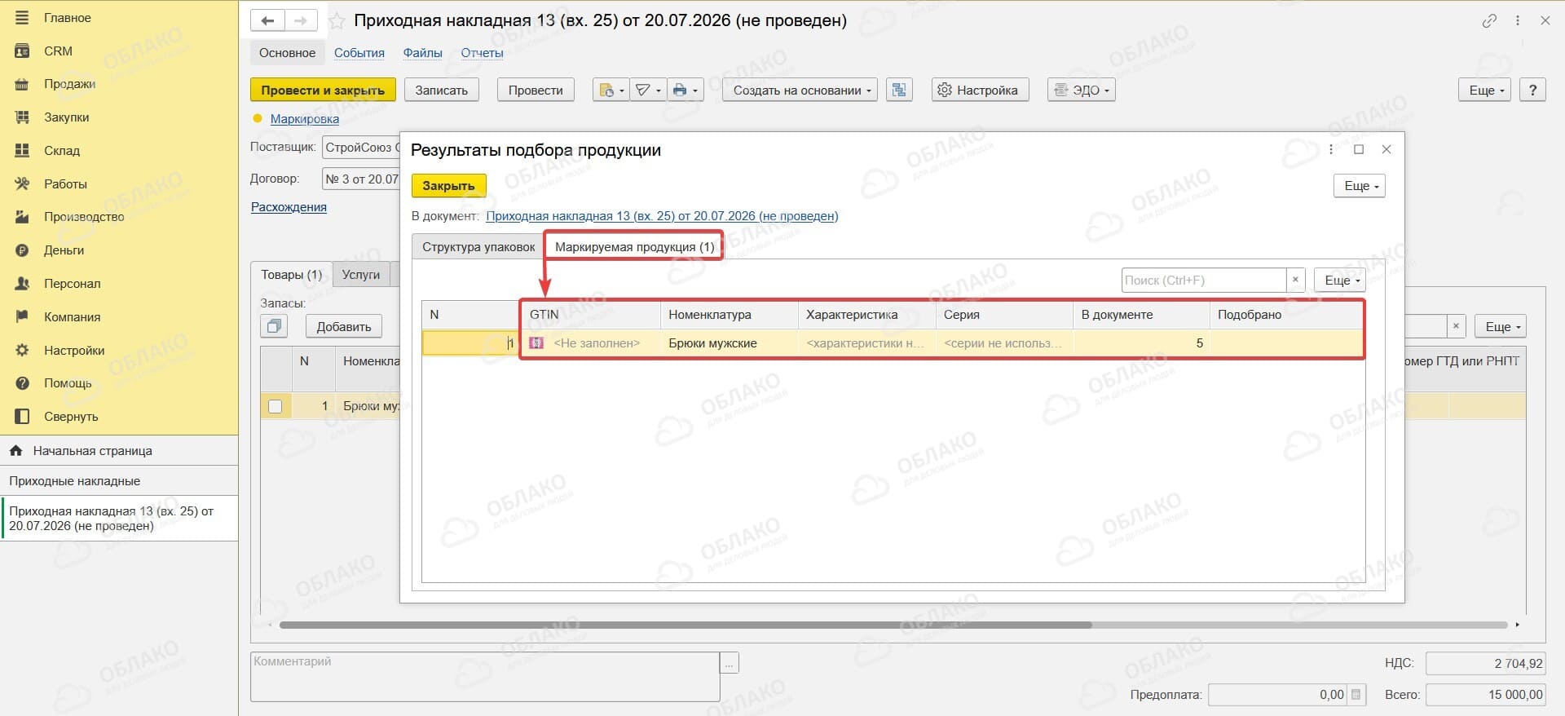Select the Товары (1) tab
Screen dimensions: 1565x716
coord(291,275)
